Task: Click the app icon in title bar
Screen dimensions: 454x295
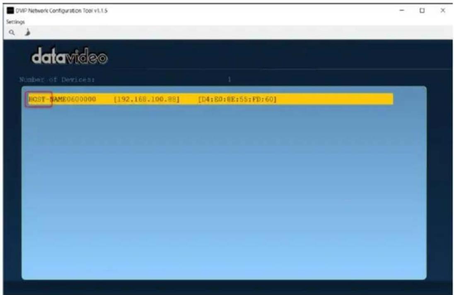Action: point(10,11)
